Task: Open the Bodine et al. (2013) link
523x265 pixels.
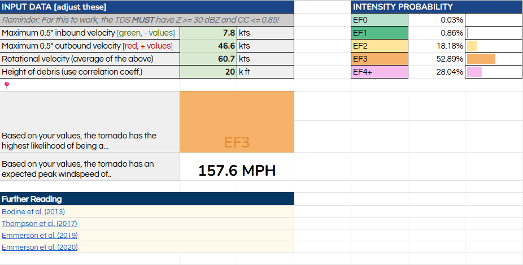Action: coord(33,211)
